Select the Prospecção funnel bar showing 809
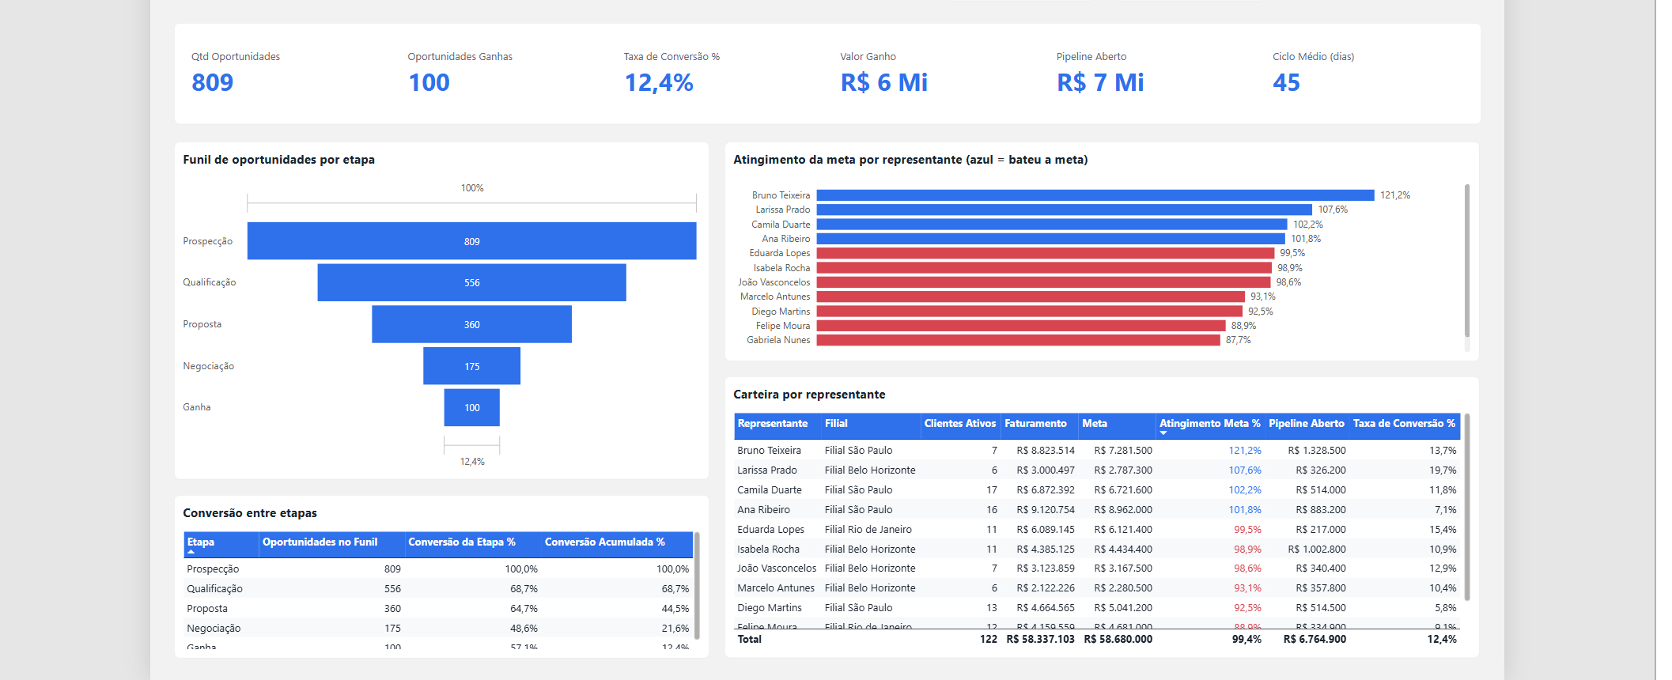This screenshot has height=680, width=1672. [472, 241]
